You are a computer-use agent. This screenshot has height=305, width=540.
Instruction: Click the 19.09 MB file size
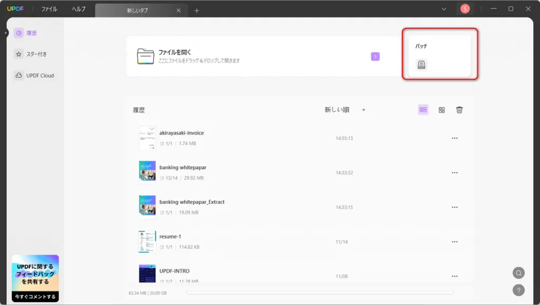point(189,212)
